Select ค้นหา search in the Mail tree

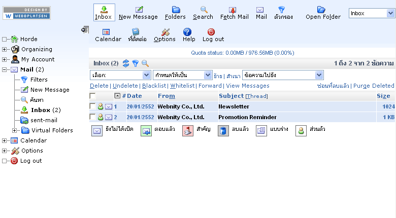click(x=37, y=100)
